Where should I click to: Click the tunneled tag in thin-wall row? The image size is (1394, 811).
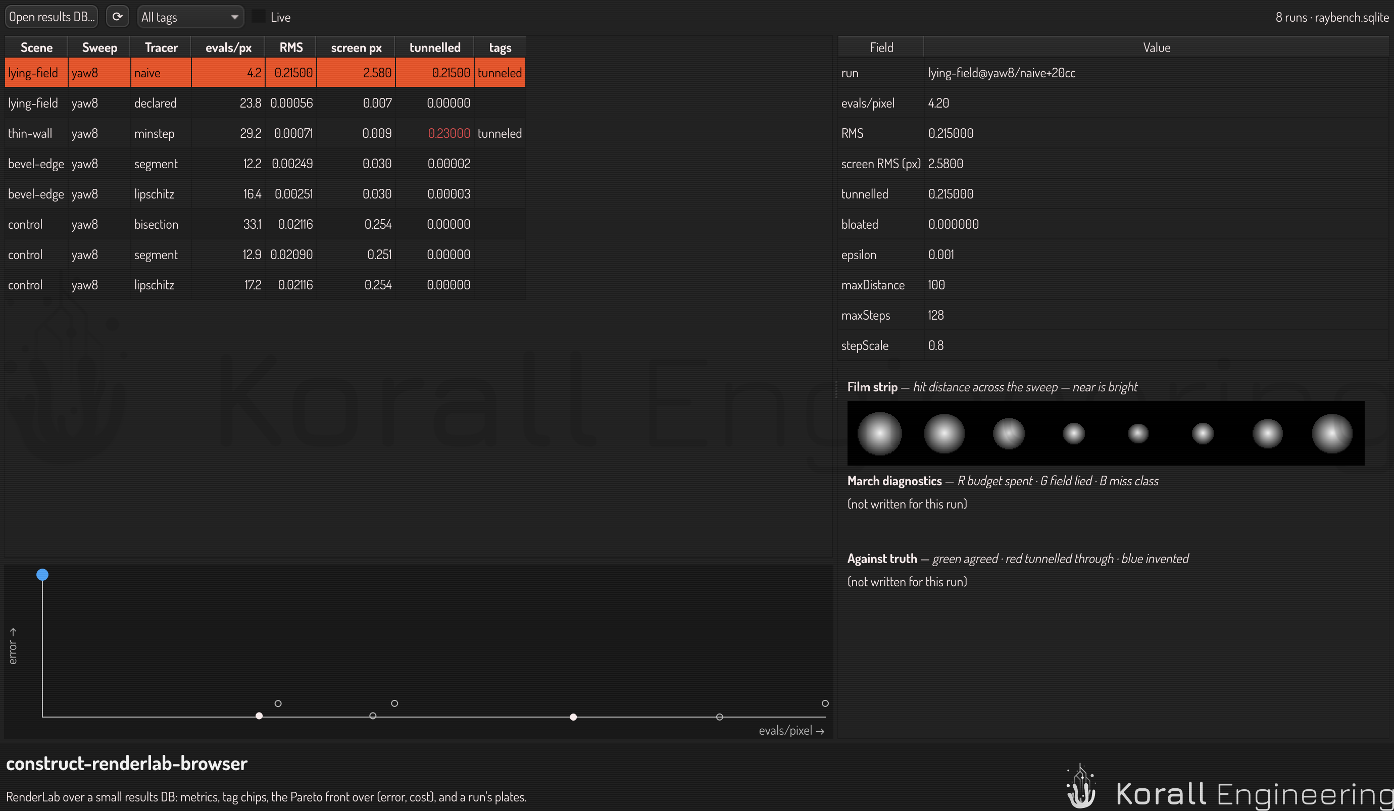pyautogui.click(x=500, y=133)
